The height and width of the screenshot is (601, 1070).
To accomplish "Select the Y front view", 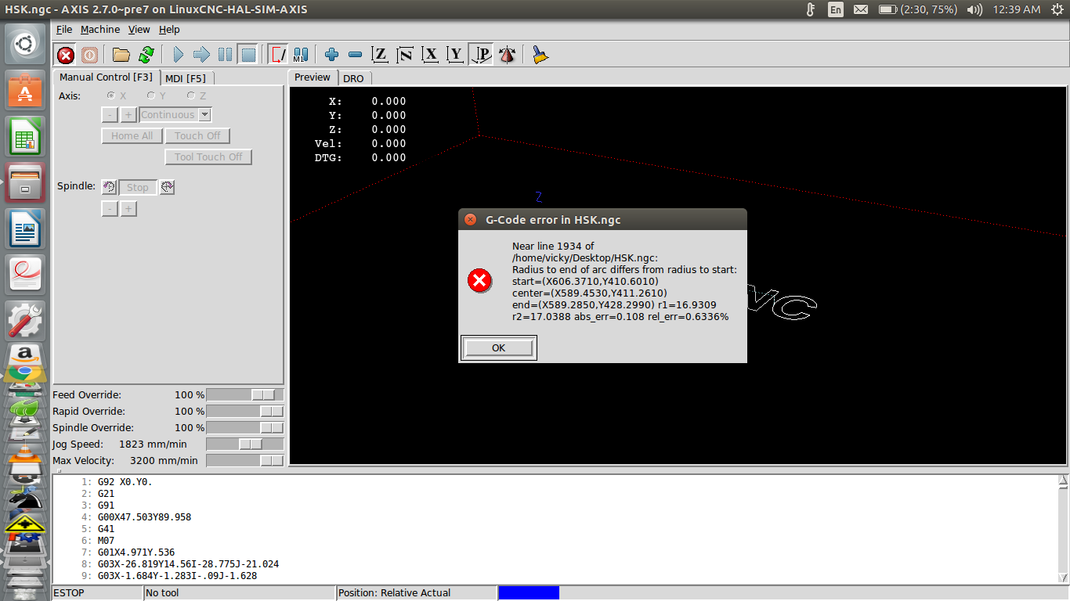I will click(x=455, y=55).
